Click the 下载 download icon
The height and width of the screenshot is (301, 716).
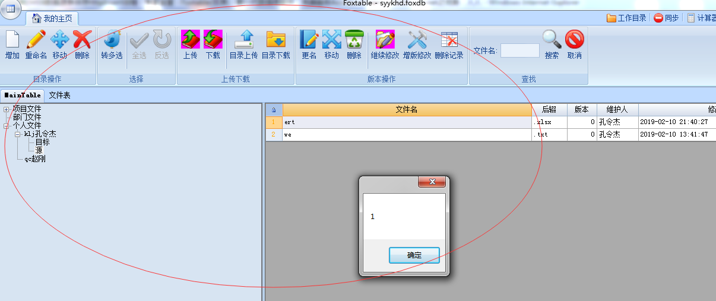point(213,39)
